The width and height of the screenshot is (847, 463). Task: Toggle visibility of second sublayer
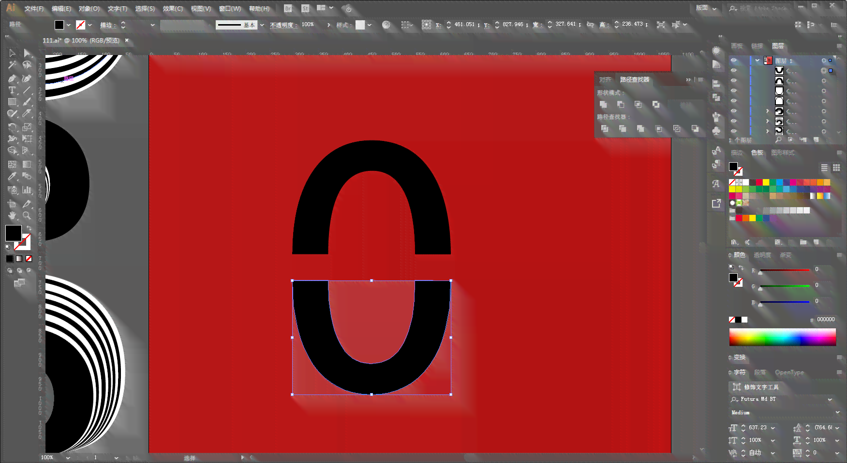click(x=734, y=81)
